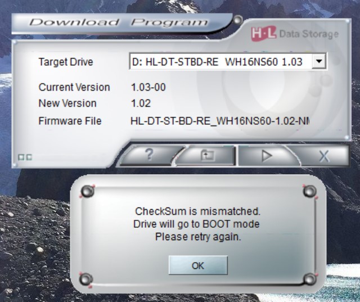Click "Drive will go to BOOT mode" text
Image resolution: width=360 pixels, height=302 pixels.
coord(196,224)
